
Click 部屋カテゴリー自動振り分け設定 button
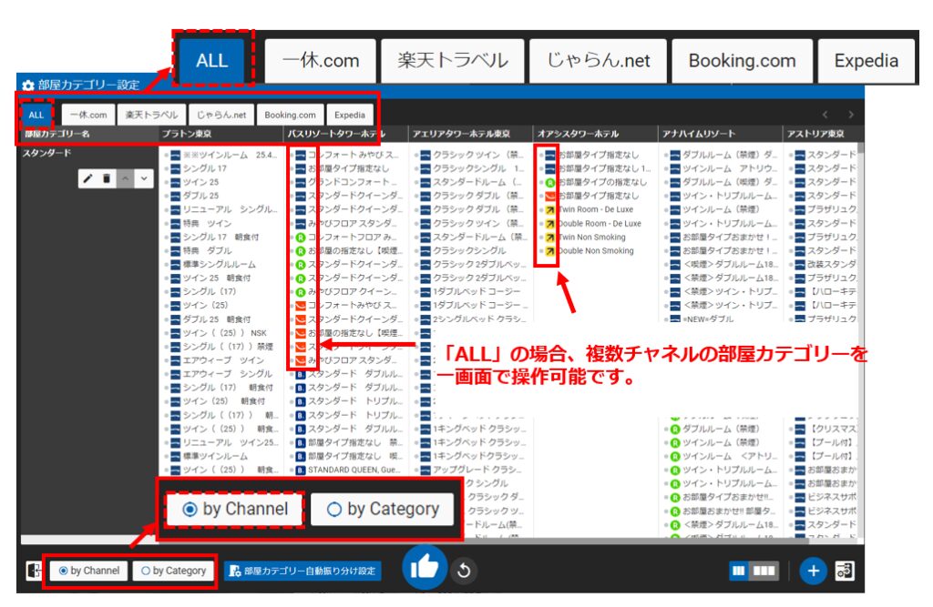pyautogui.click(x=302, y=571)
